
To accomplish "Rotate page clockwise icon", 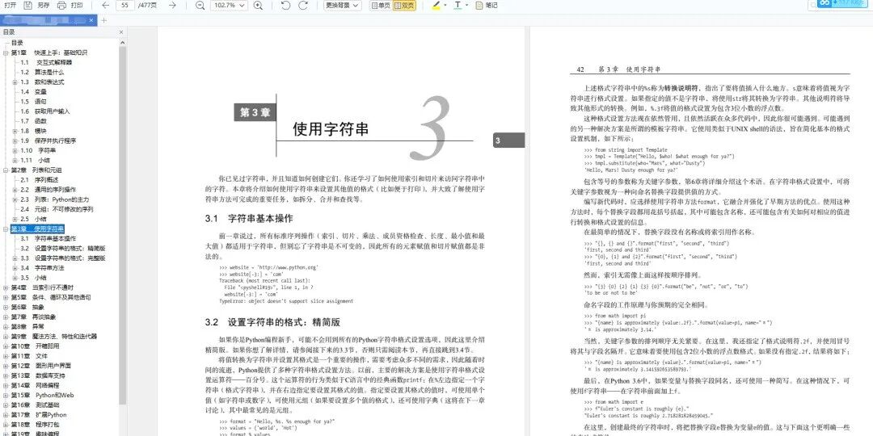I will pyautogui.click(x=303, y=5).
